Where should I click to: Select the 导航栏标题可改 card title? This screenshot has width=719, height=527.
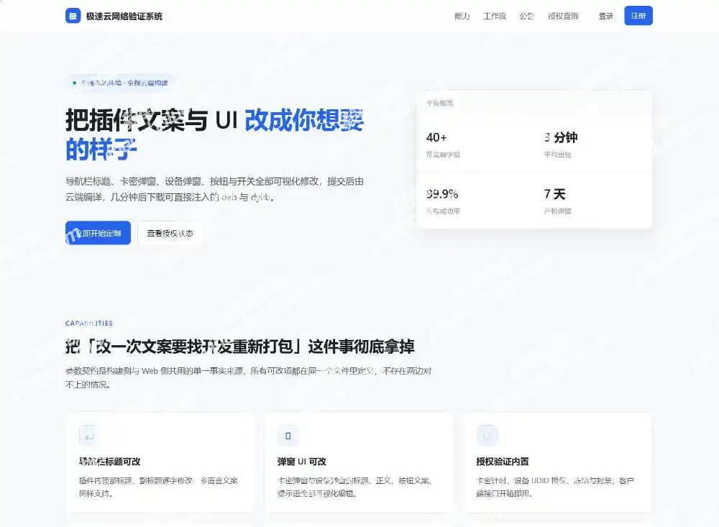(x=109, y=462)
